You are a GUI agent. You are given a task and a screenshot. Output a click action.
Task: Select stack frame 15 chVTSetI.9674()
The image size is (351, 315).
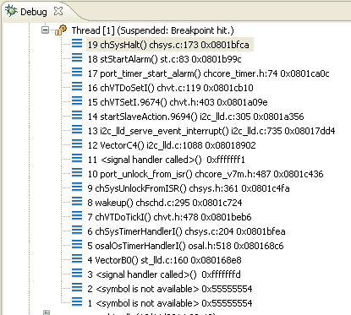click(178, 102)
